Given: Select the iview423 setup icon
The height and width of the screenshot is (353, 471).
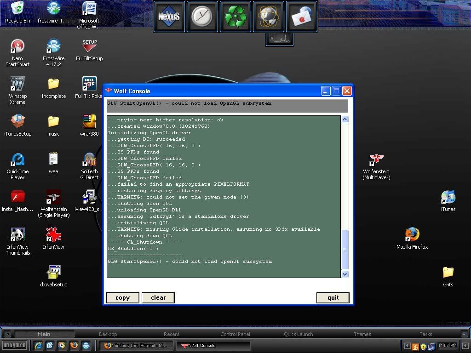Looking at the screenshot, I should [x=89, y=201].
